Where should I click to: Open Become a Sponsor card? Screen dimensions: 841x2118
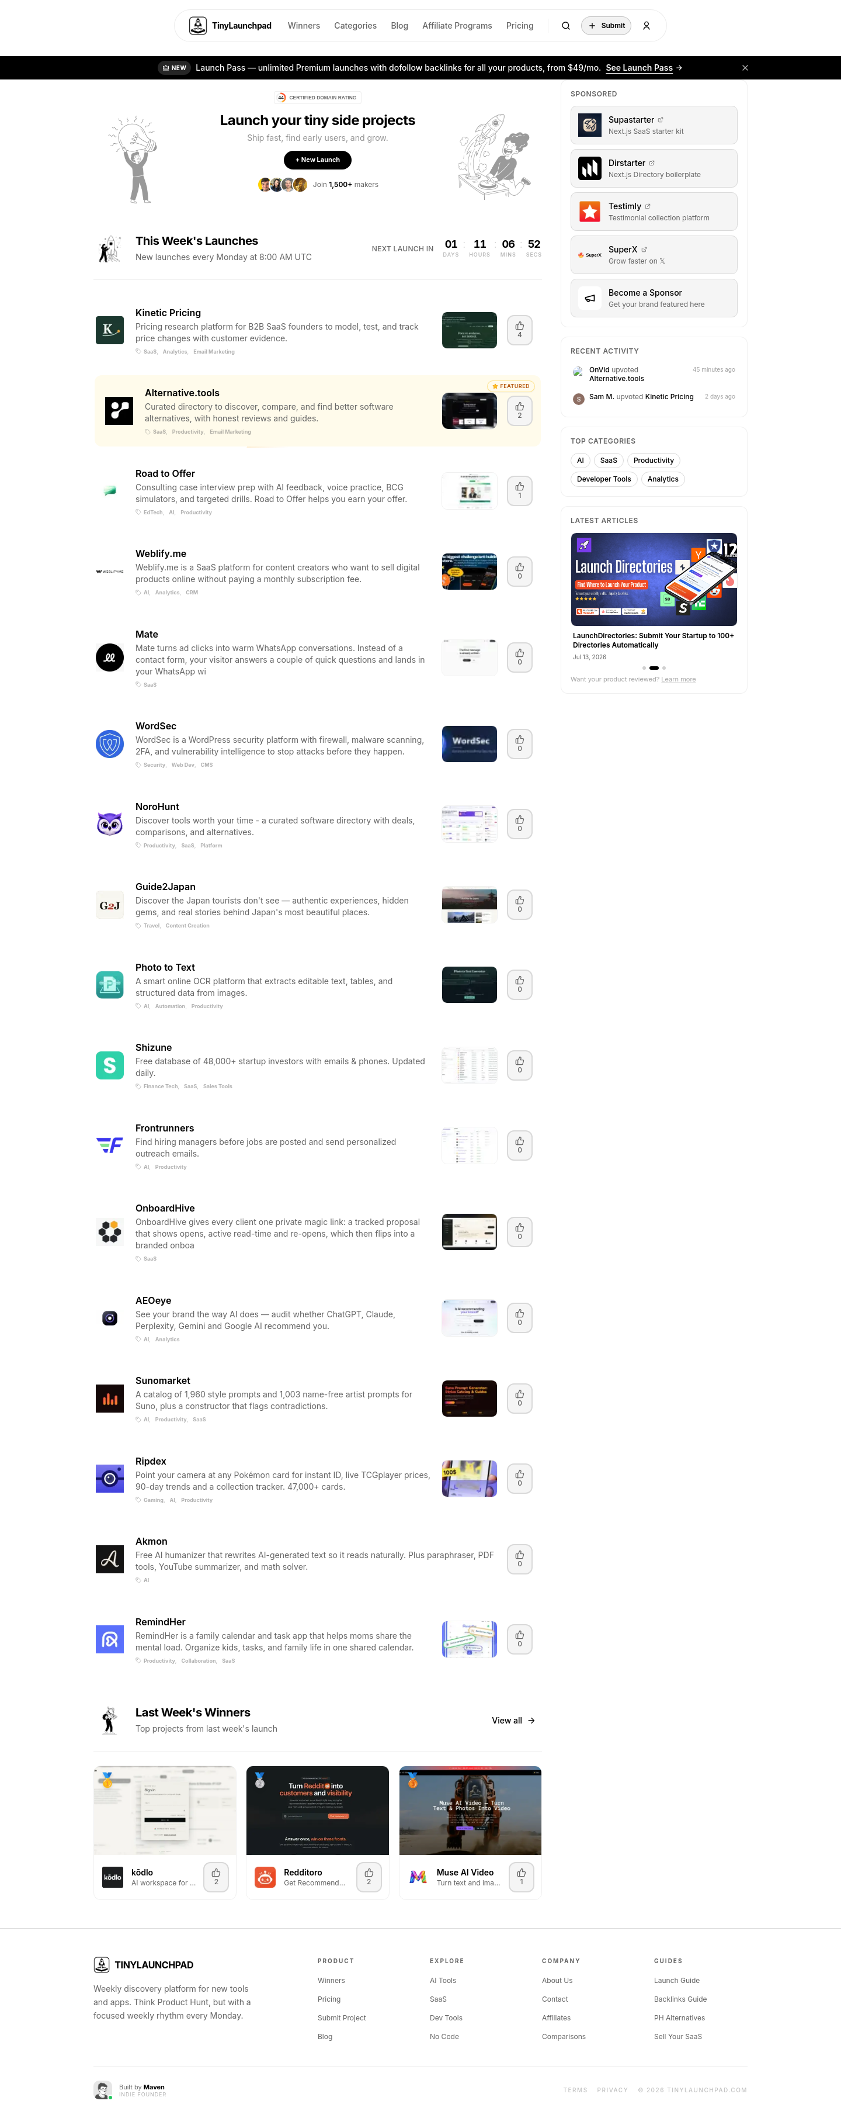(654, 297)
